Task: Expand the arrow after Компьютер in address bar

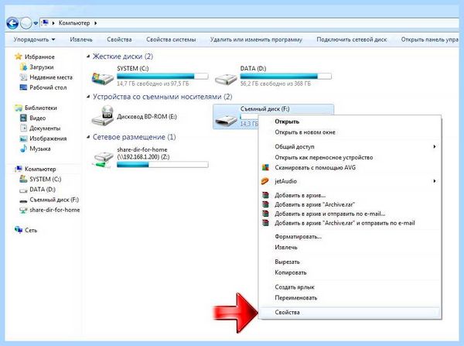Action: (x=96, y=22)
